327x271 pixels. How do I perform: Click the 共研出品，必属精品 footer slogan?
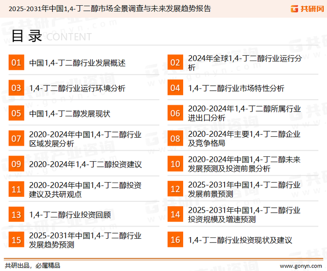32,265
